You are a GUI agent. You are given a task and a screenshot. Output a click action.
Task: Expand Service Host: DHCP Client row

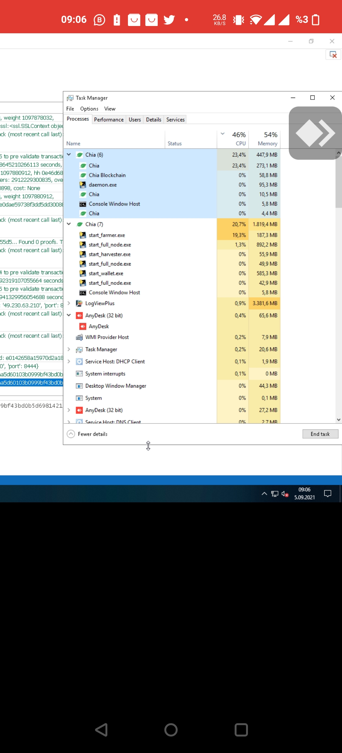coord(69,361)
